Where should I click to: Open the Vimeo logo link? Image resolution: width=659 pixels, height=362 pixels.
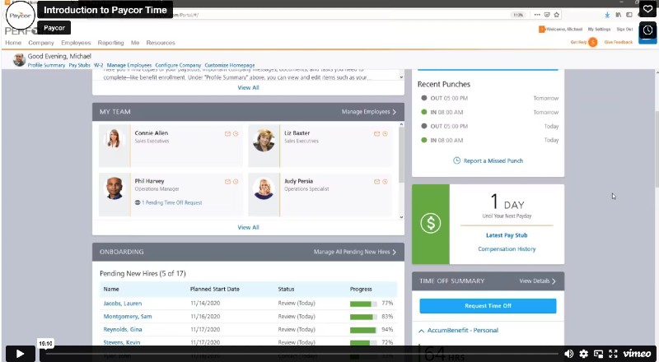point(637,354)
